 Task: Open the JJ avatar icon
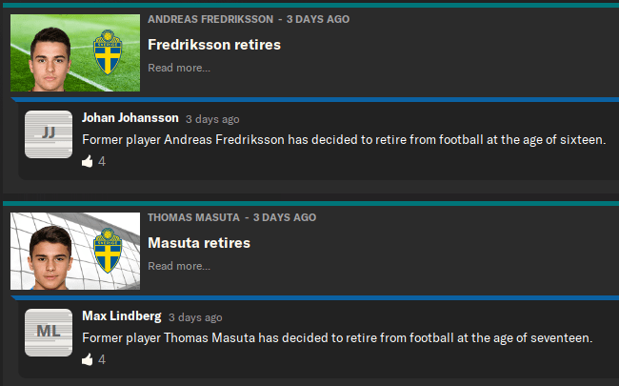tap(49, 132)
